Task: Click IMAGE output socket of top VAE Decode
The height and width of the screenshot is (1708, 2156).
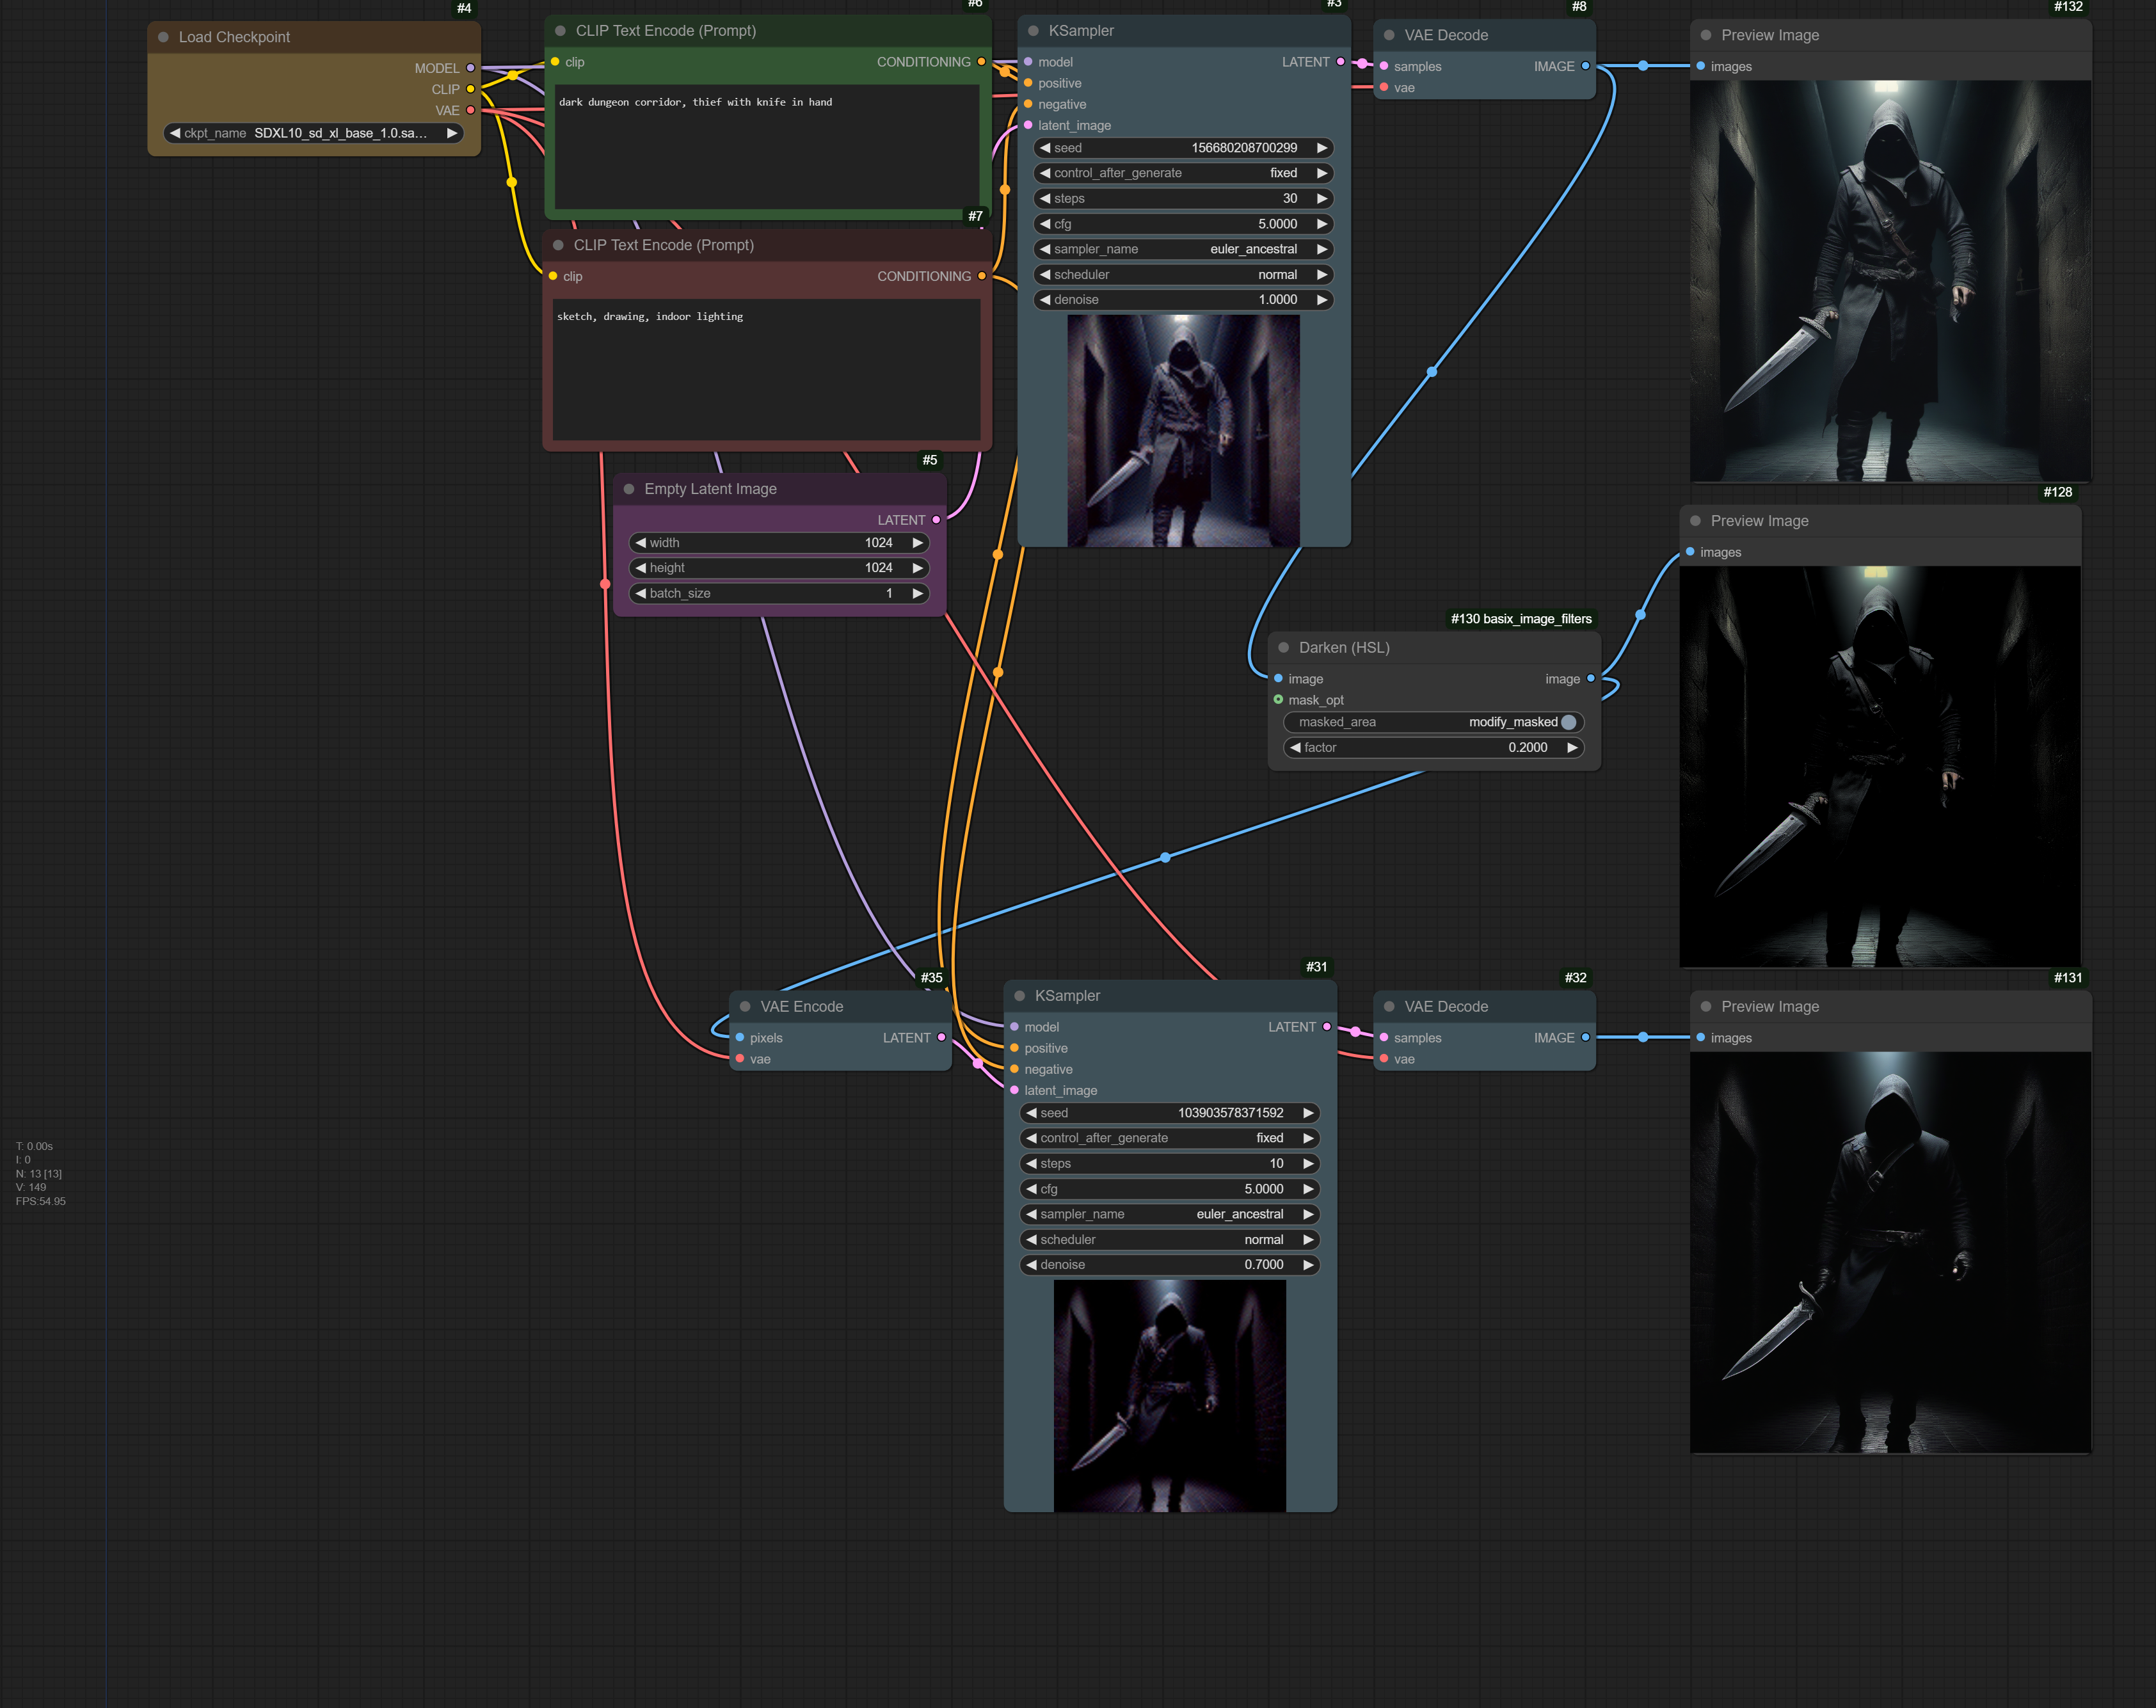Action: 1585,66
